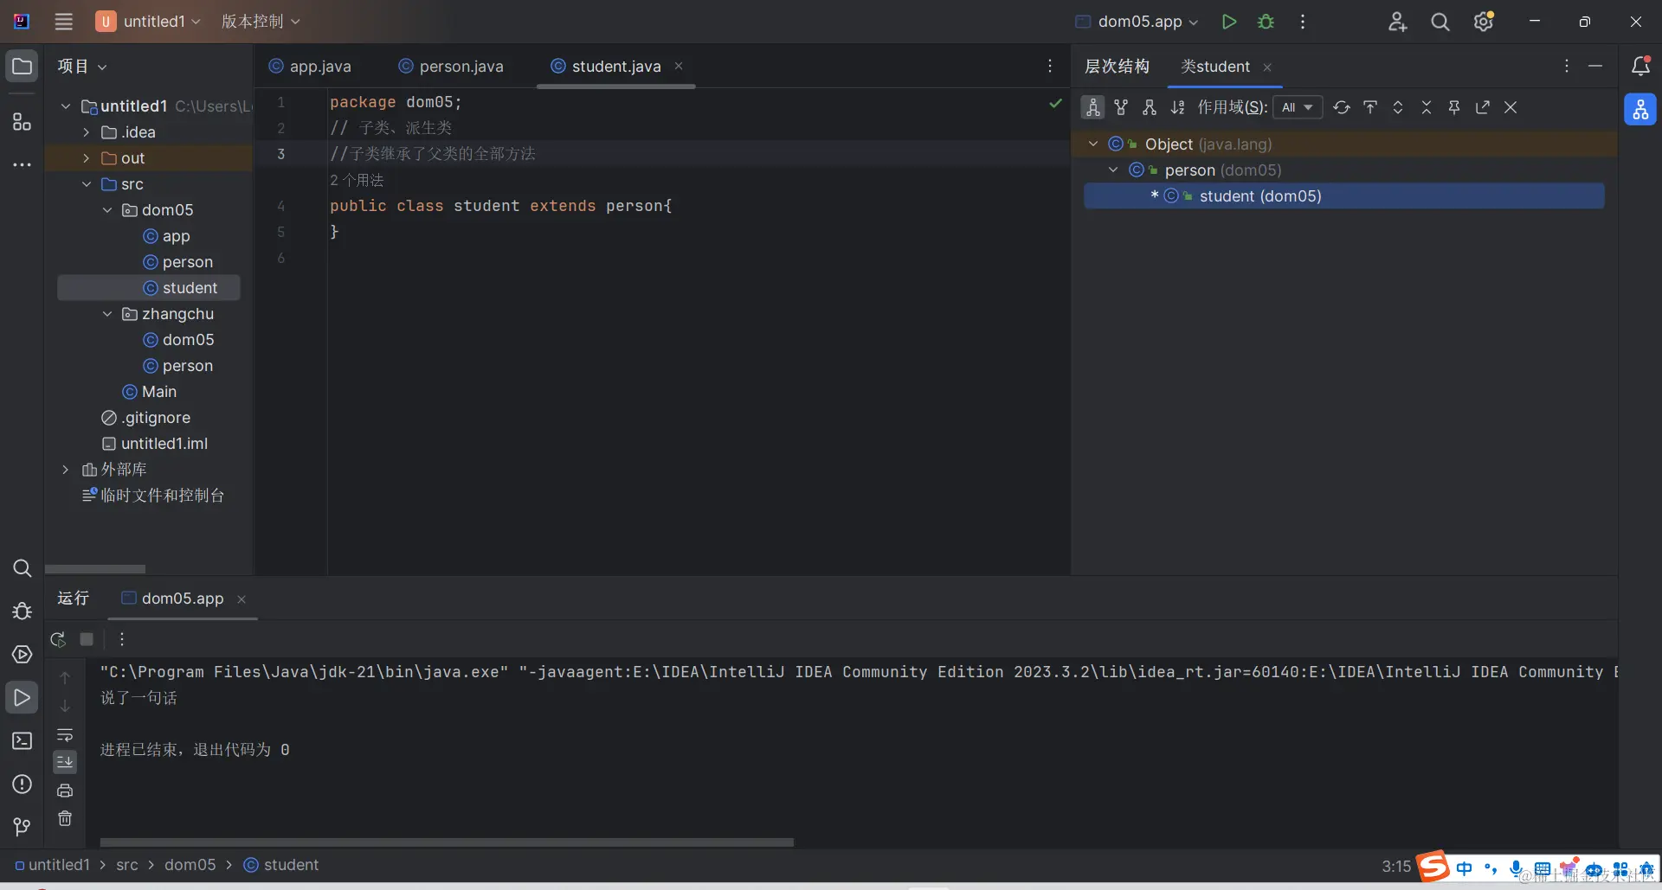Collapse the zhangchu package
Image resolution: width=1662 pixels, height=890 pixels.
106,314
